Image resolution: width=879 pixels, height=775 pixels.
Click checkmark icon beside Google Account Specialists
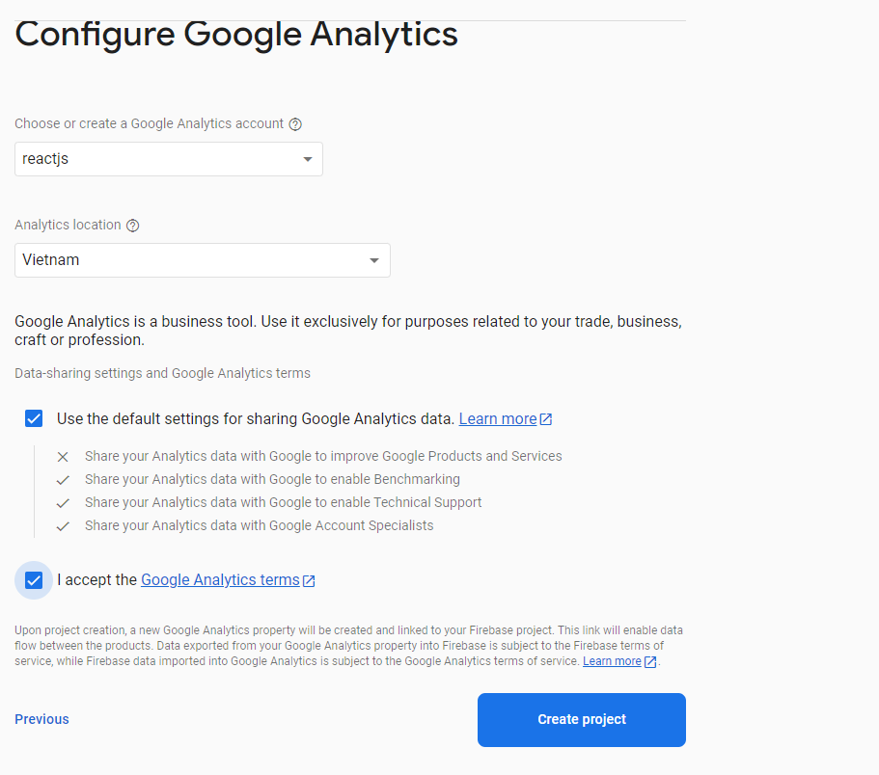[x=63, y=526]
